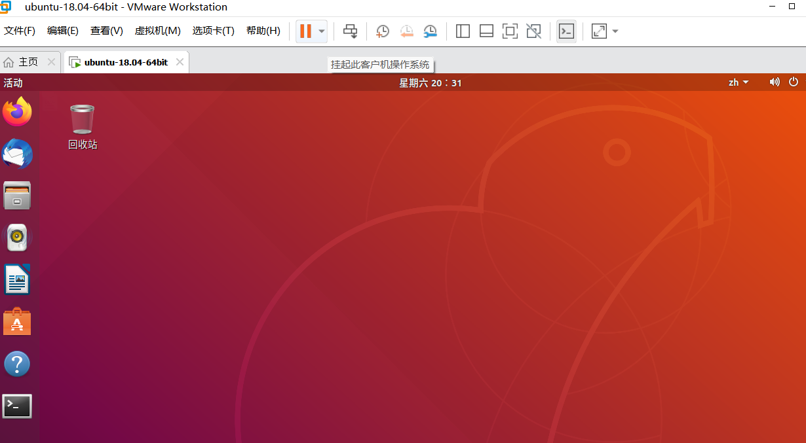Open the Files manager dock icon
806x443 pixels.
(x=17, y=196)
